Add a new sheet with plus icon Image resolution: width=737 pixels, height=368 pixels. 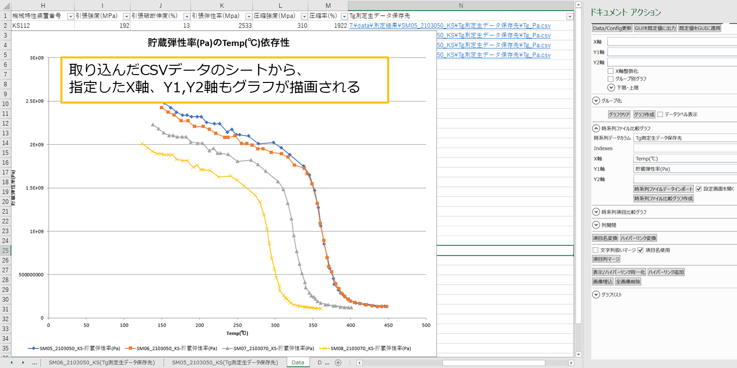click(338, 363)
